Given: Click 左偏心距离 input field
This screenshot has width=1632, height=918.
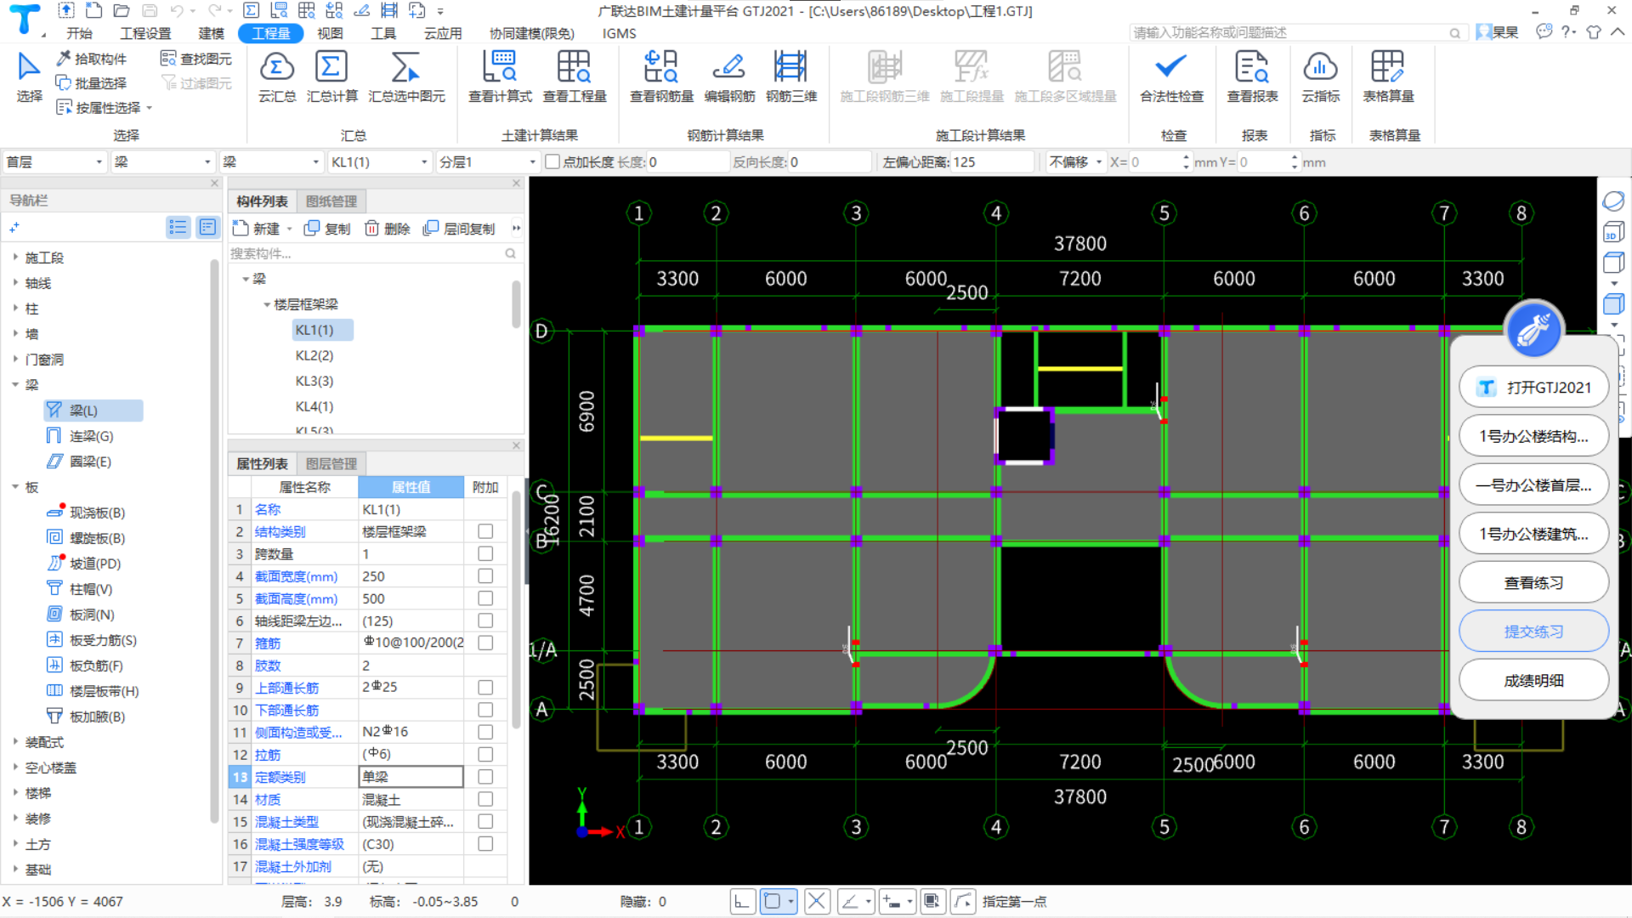Looking at the screenshot, I should pyautogui.click(x=993, y=161).
